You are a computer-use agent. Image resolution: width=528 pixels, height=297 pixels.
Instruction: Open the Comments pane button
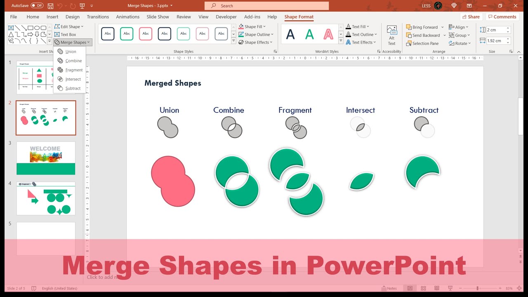pyautogui.click(x=502, y=17)
